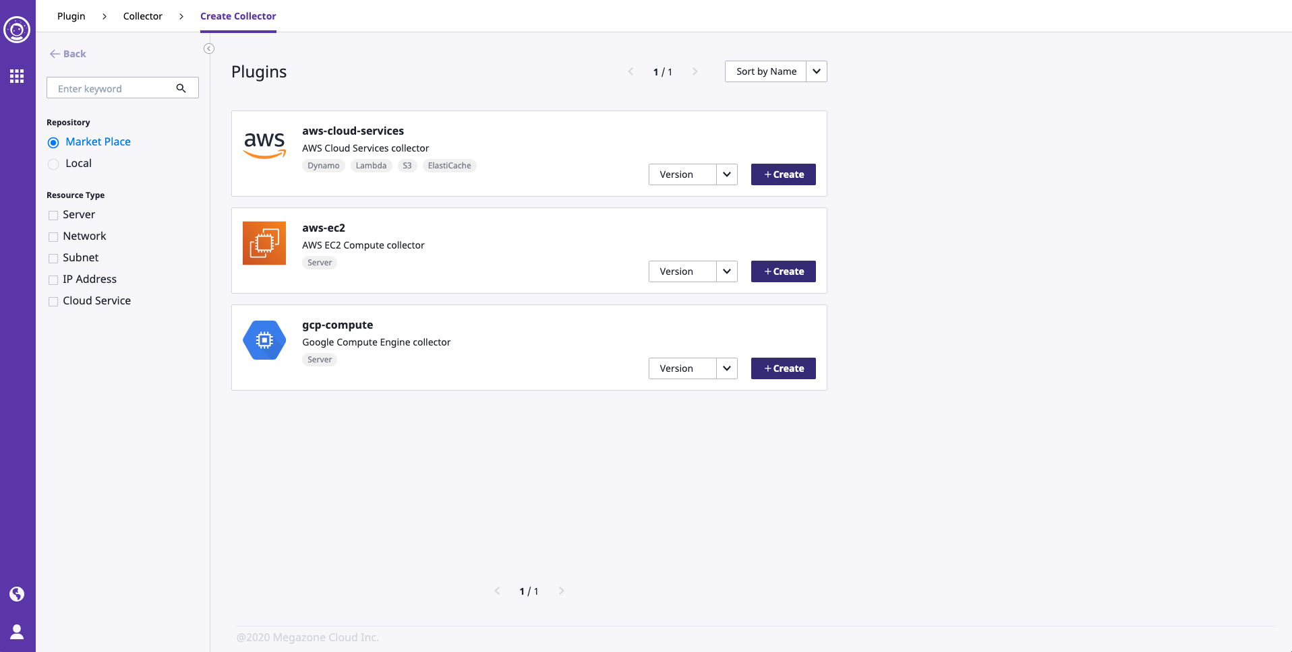Create the aws-cloud-services collector
This screenshot has width=1292, height=652.
[x=783, y=174]
